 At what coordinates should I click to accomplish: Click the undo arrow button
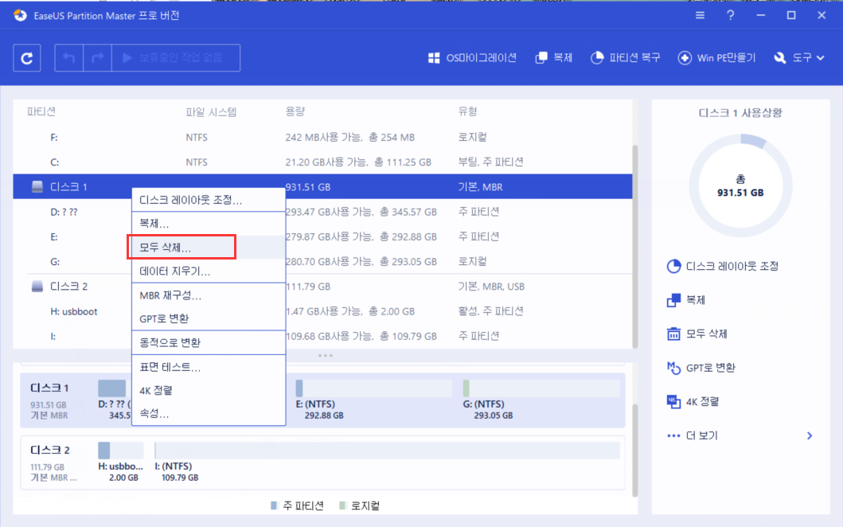click(68, 57)
